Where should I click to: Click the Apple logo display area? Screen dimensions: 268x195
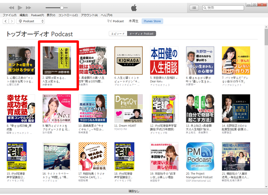pos(134,8)
